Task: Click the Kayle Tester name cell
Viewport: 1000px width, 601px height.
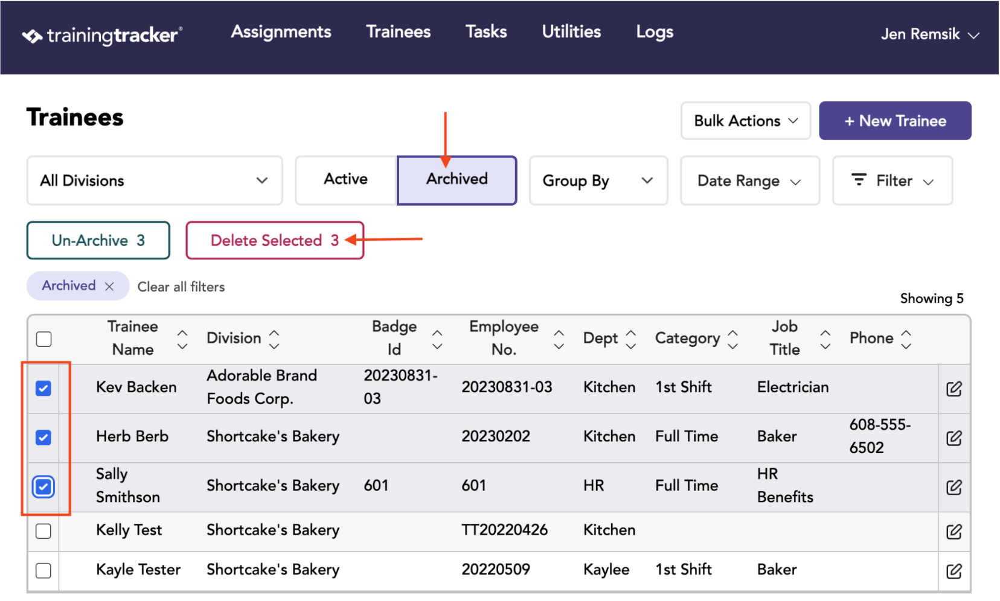Action: coord(138,570)
